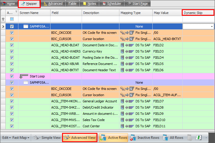Open the iTable tab
This screenshot has width=215, height=143.
point(72,4)
